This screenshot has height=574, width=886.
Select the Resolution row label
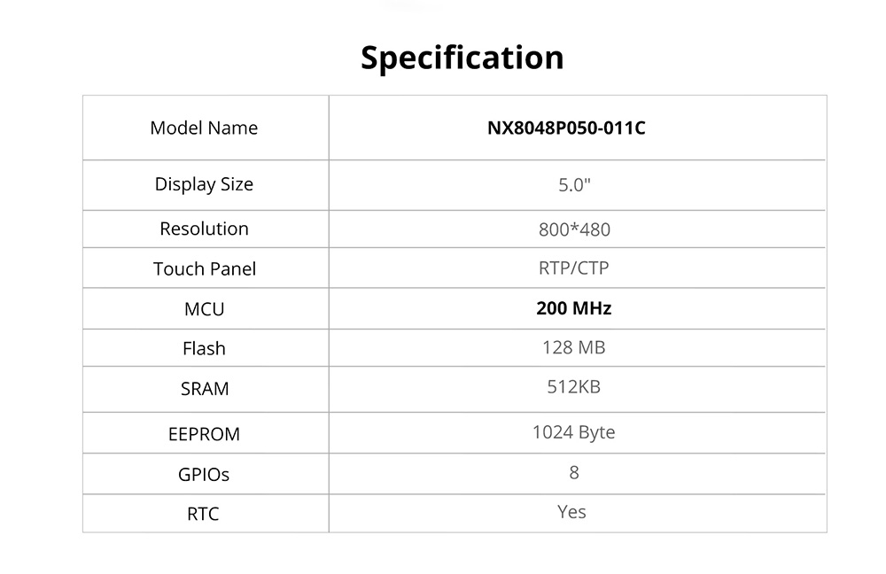[204, 229]
